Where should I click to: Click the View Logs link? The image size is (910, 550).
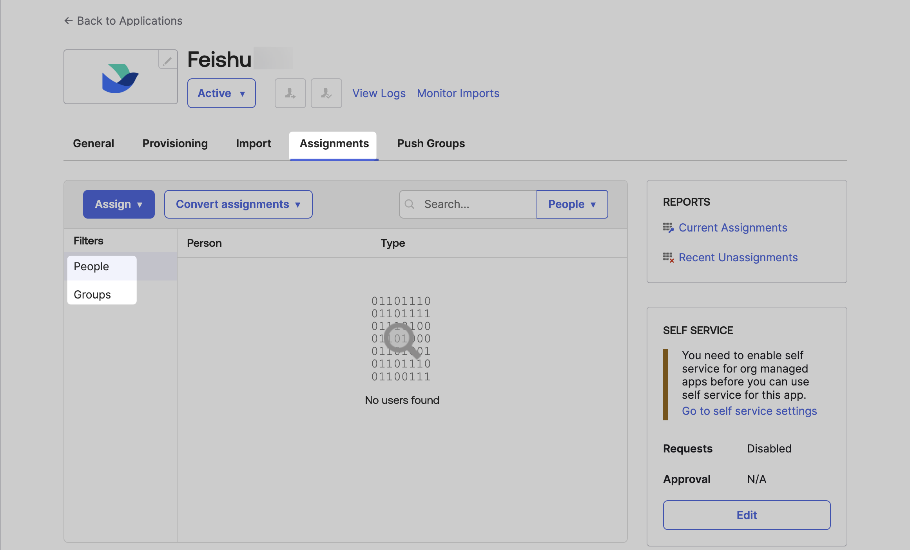coord(379,93)
